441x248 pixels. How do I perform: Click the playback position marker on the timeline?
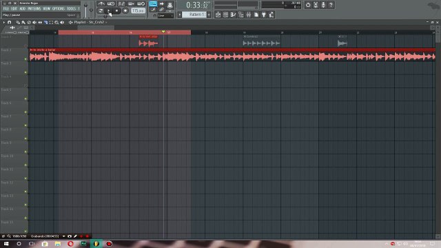(x=163, y=32)
